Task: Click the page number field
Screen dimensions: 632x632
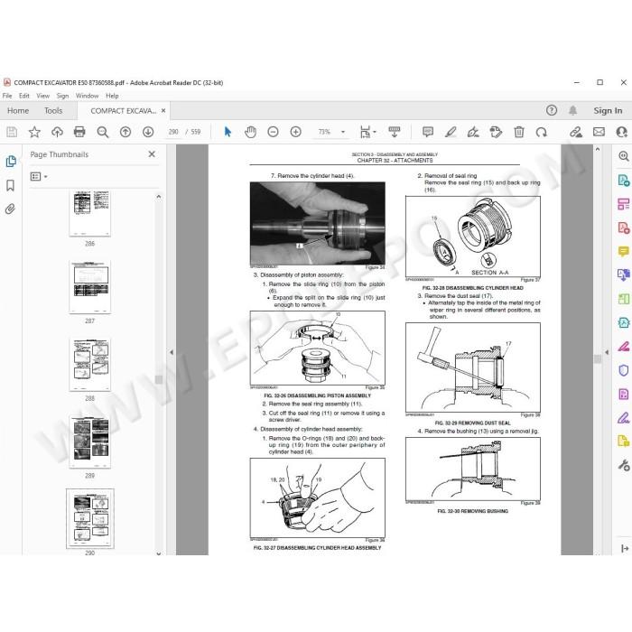Action: [173, 132]
